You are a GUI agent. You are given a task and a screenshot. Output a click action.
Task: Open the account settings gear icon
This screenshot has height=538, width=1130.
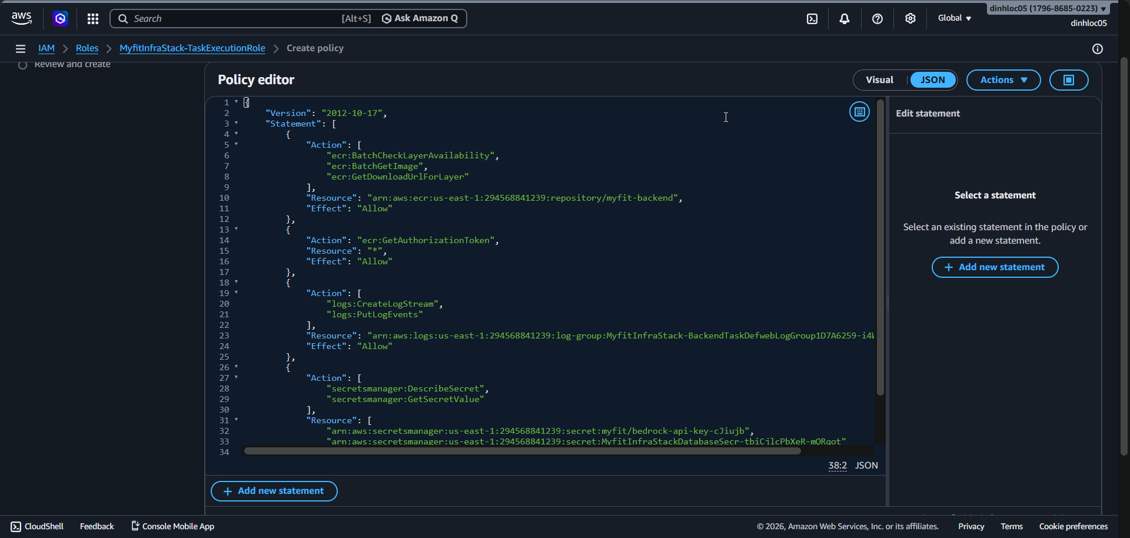click(x=910, y=18)
